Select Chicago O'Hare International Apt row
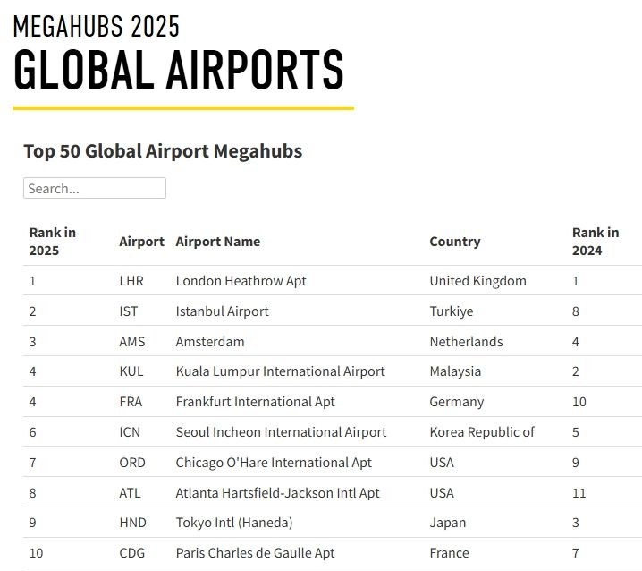Image resolution: width=642 pixels, height=571 pixels. pyautogui.click(x=274, y=463)
